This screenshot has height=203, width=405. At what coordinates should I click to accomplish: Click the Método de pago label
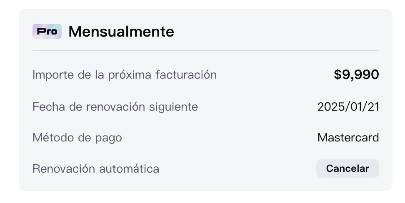click(77, 138)
